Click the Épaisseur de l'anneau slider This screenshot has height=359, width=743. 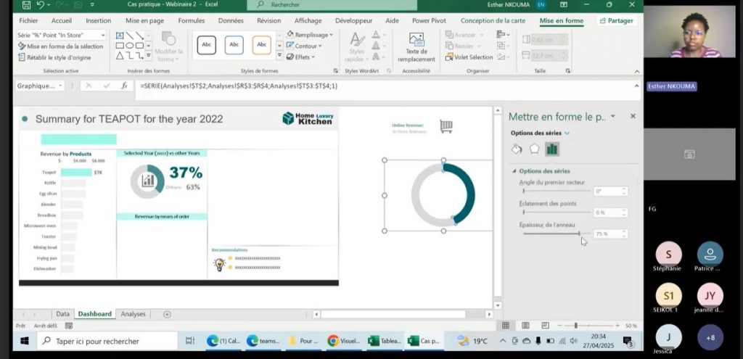click(x=557, y=234)
